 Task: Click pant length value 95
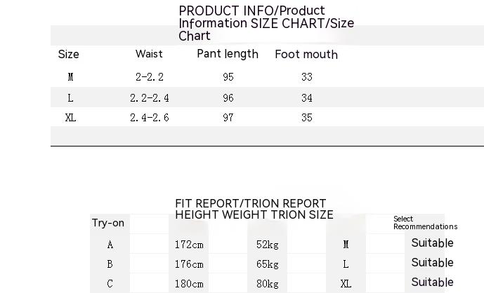pos(228,77)
